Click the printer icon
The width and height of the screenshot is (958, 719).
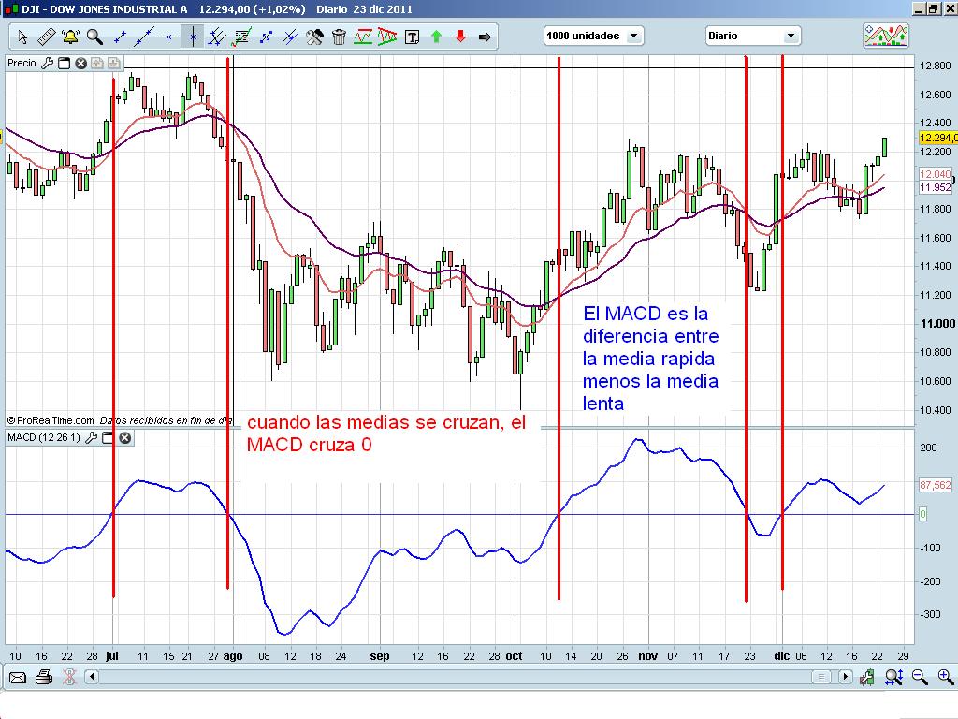(43, 678)
